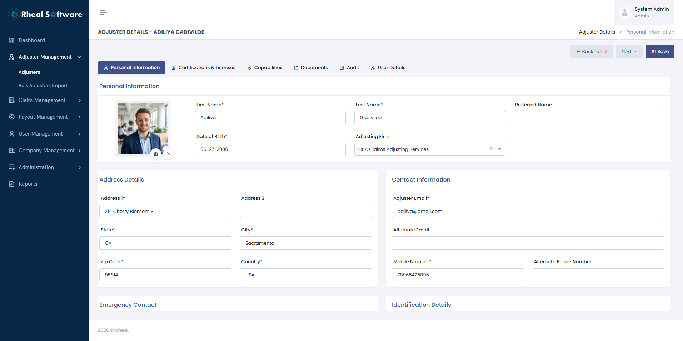Click the Rheal Software logo
This screenshot has height=341, width=683.
pyautogui.click(x=45, y=14)
